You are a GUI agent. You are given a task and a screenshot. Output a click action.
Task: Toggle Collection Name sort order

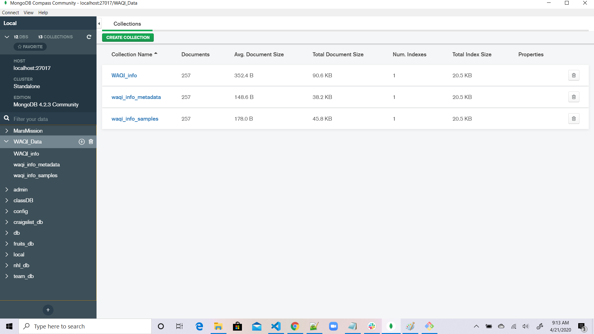click(134, 54)
